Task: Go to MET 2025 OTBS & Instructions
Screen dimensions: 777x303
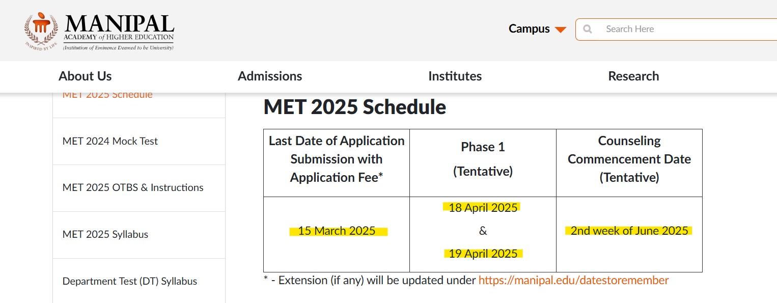Action: (133, 188)
